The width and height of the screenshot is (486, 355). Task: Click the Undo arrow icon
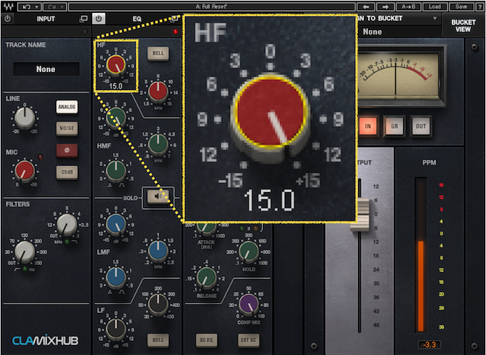26,6
